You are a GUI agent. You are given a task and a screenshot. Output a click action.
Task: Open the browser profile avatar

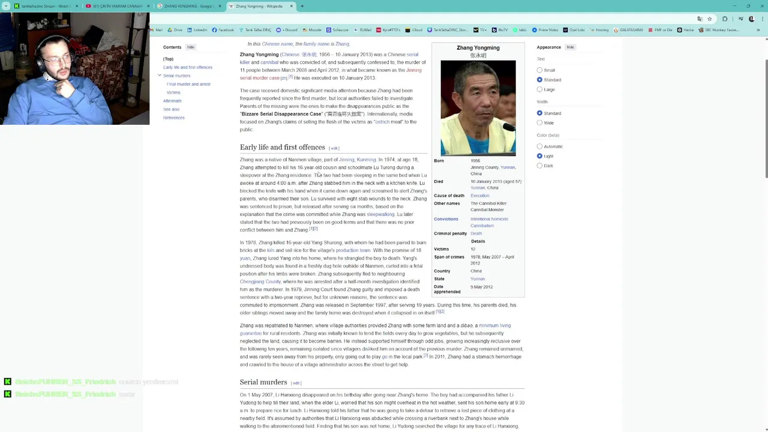(751, 19)
